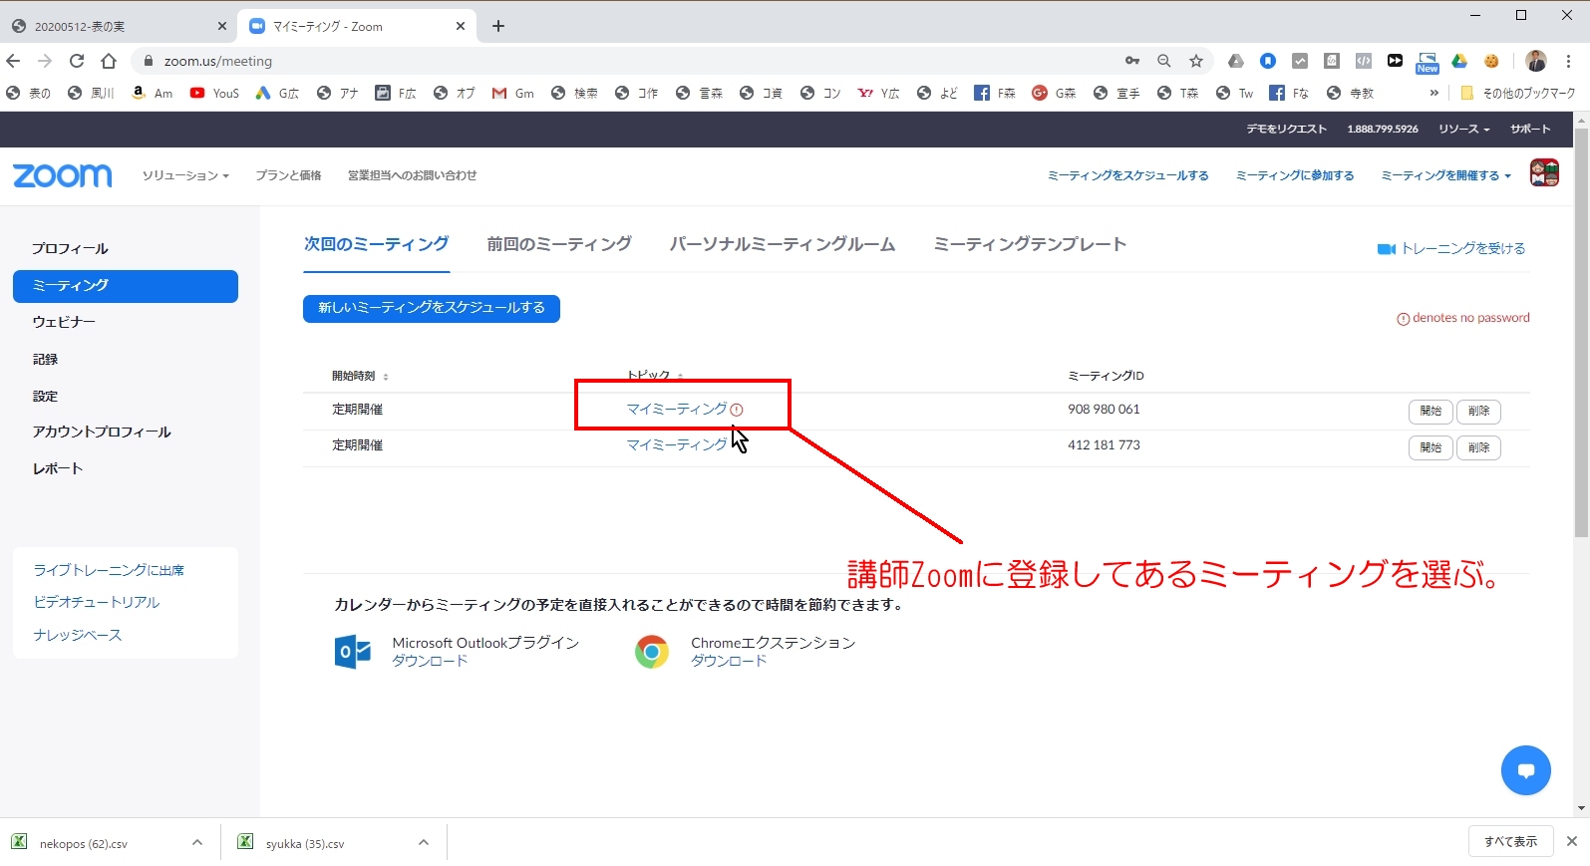Screen dimensions: 1590x866
Task: Open Gmail bookmark
Action: [x=512, y=93]
